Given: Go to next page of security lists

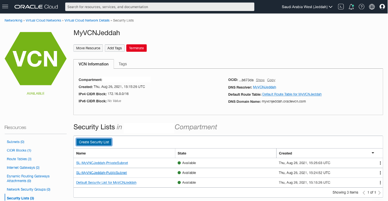Looking at the screenshot, I should click(x=379, y=193).
